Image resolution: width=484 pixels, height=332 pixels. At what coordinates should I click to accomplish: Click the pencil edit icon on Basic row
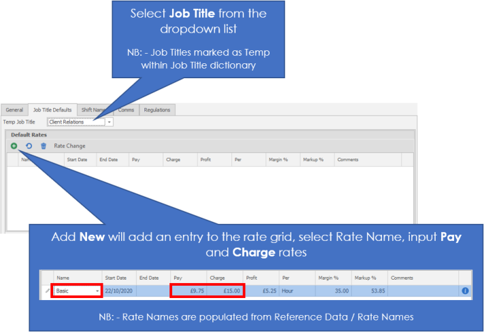click(47, 290)
